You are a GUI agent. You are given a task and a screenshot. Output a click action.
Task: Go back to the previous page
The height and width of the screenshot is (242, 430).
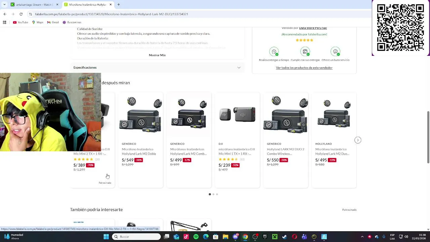tap(5, 14)
